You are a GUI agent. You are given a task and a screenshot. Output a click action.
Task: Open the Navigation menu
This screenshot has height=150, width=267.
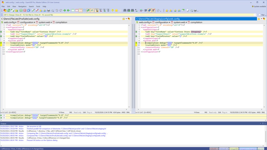click(22, 6)
